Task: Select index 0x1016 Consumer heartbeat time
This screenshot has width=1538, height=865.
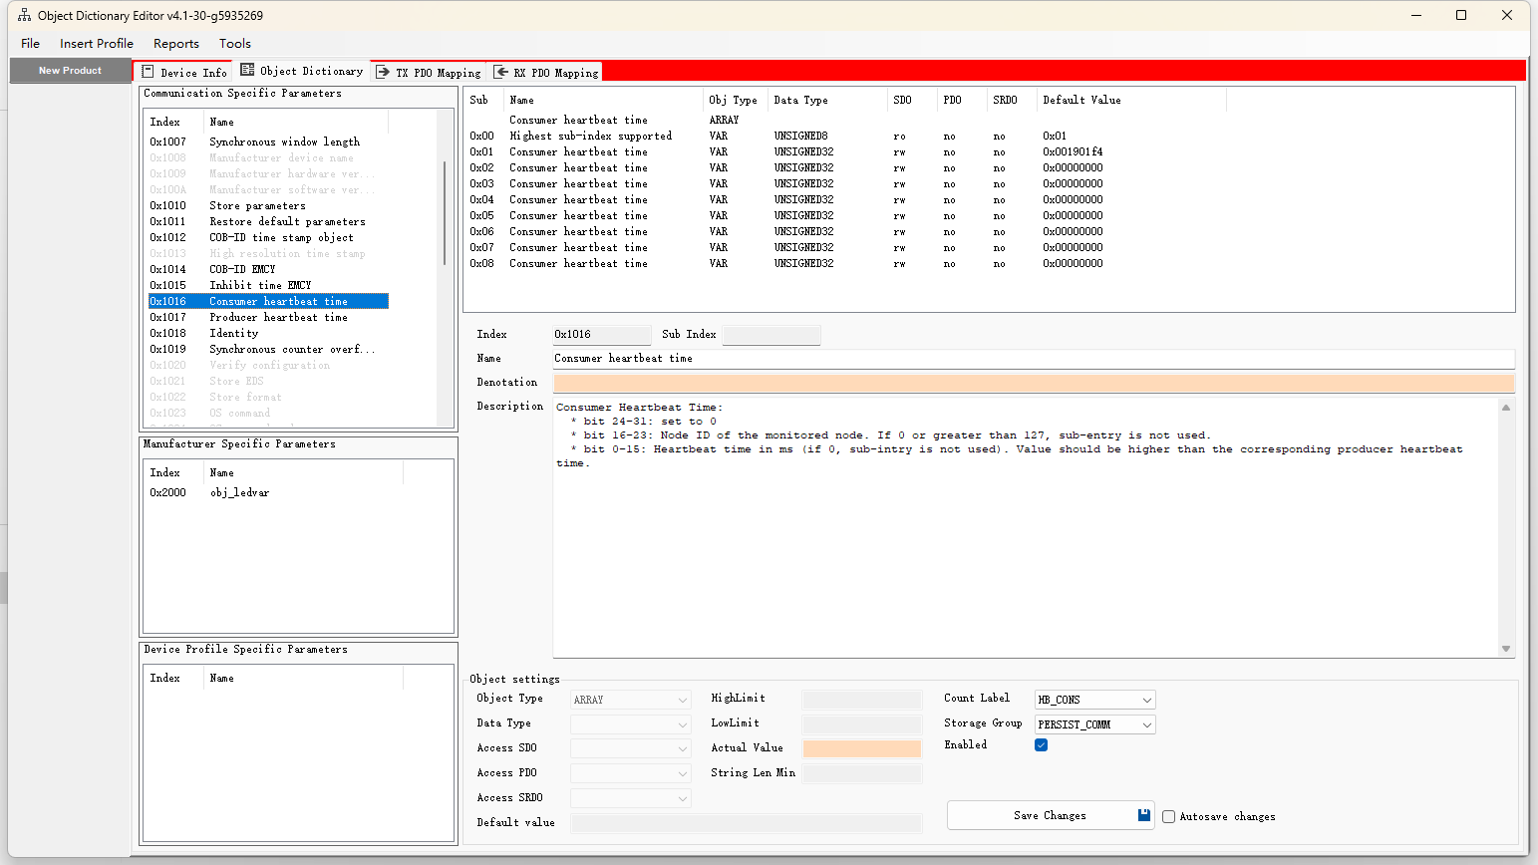Action: pyautogui.click(x=268, y=301)
